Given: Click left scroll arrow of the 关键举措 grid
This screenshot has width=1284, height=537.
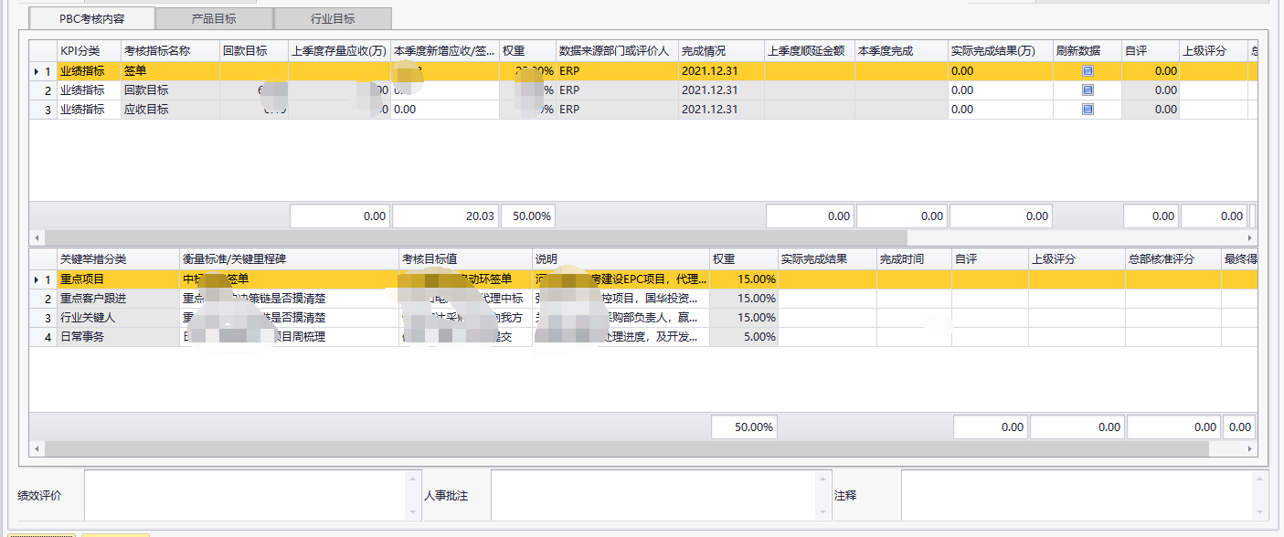Looking at the screenshot, I should [37, 449].
